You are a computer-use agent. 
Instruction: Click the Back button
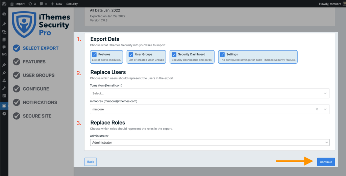tap(91, 162)
